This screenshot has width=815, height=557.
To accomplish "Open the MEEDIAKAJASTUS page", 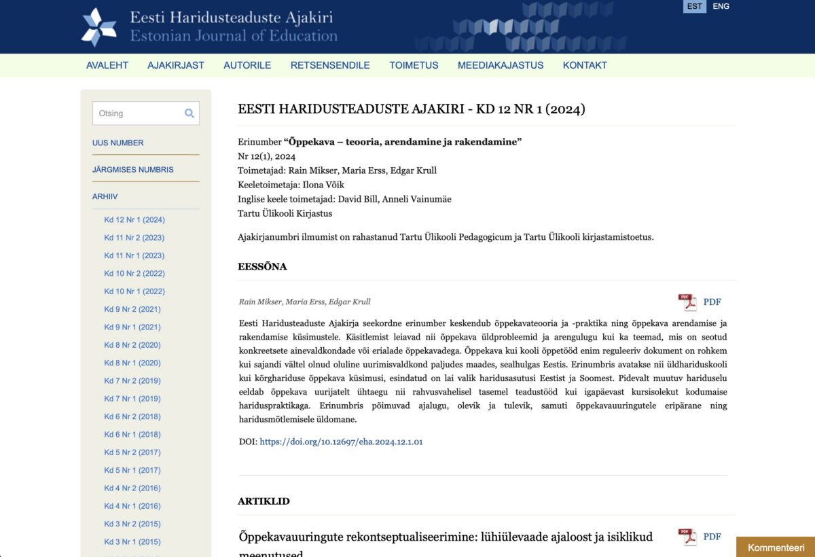I will tap(501, 65).
